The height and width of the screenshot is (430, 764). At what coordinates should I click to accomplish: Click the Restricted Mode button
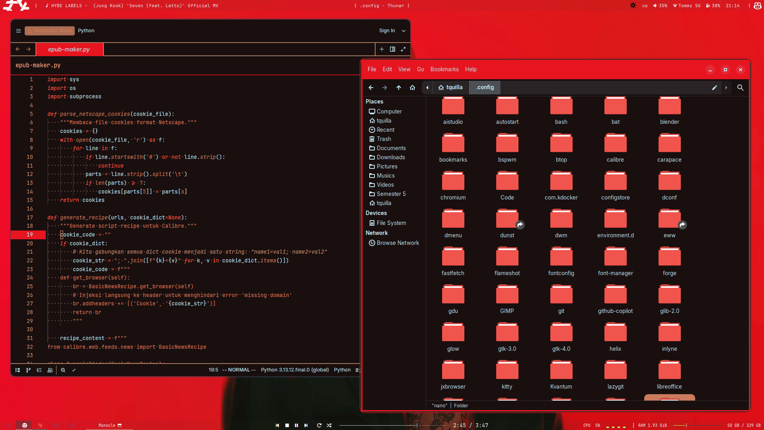[x=49, y=31]
